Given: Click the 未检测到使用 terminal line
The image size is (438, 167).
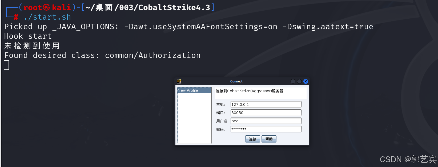Looking at the screenshot, I should (x=32, y=46).
